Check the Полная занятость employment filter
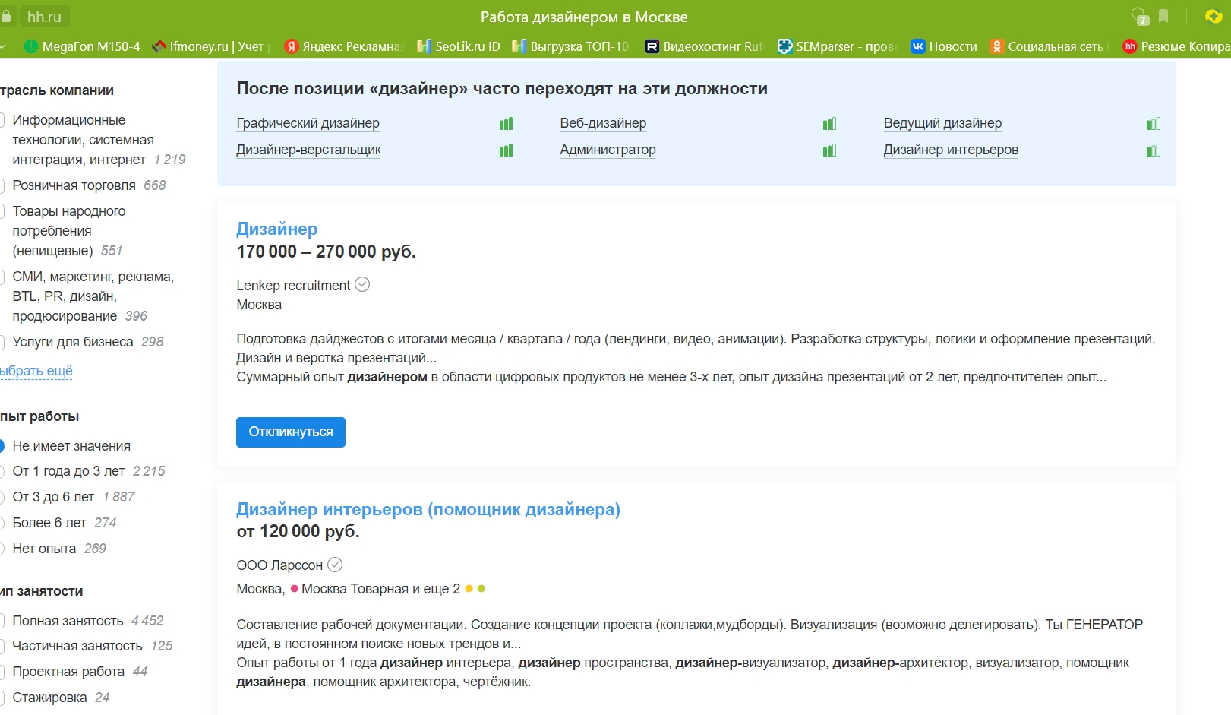1231x715 pixels. pos(2,621)
